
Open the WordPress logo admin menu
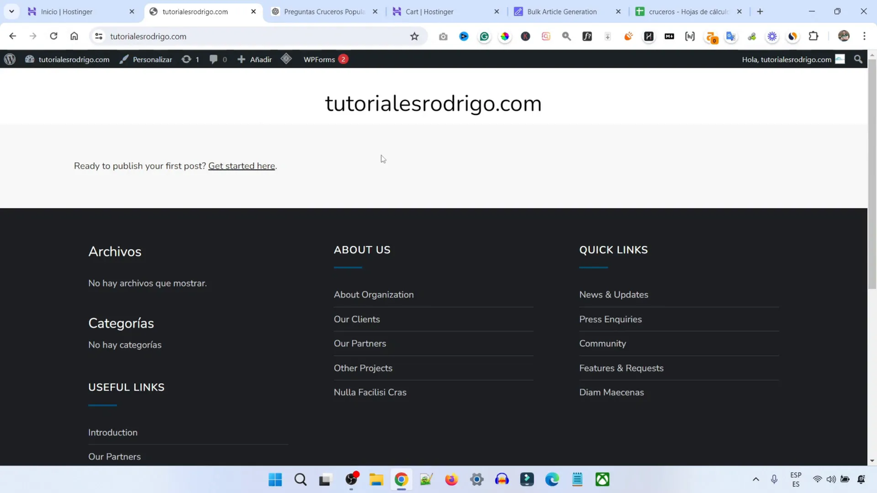(x=10, y=59)
